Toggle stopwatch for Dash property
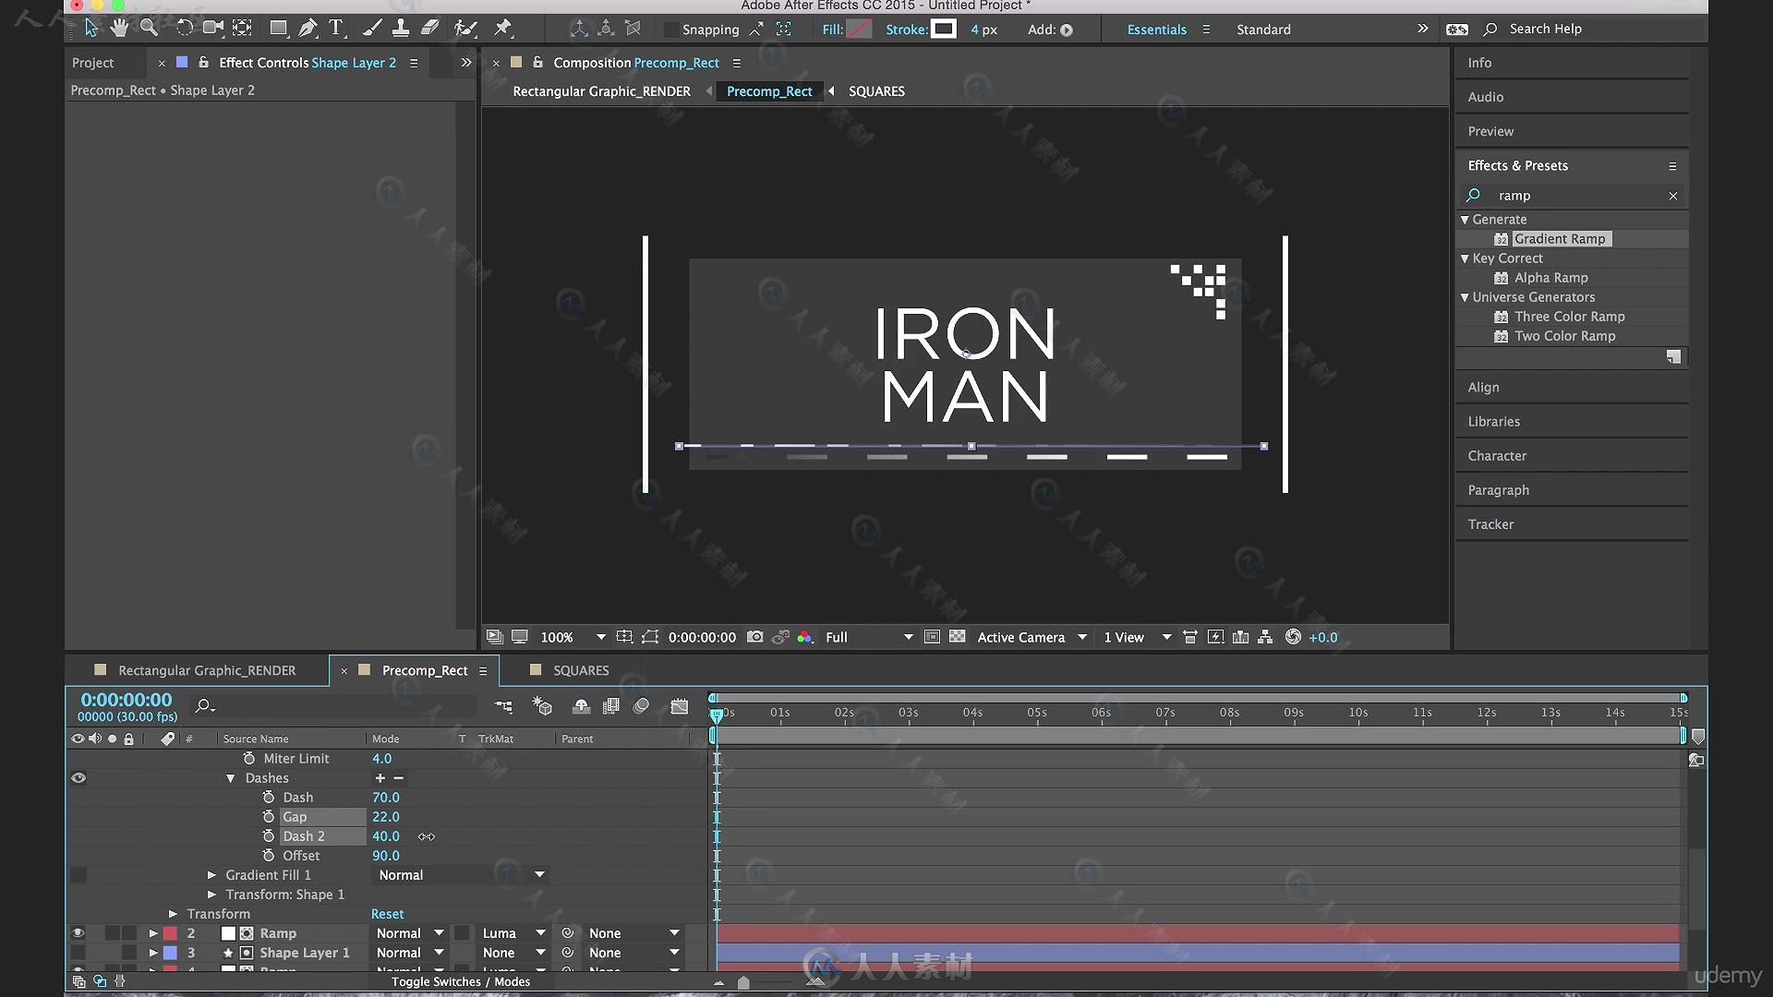Image resolution: width=1773 pixels, height=997 pixels. coord(269,798)
